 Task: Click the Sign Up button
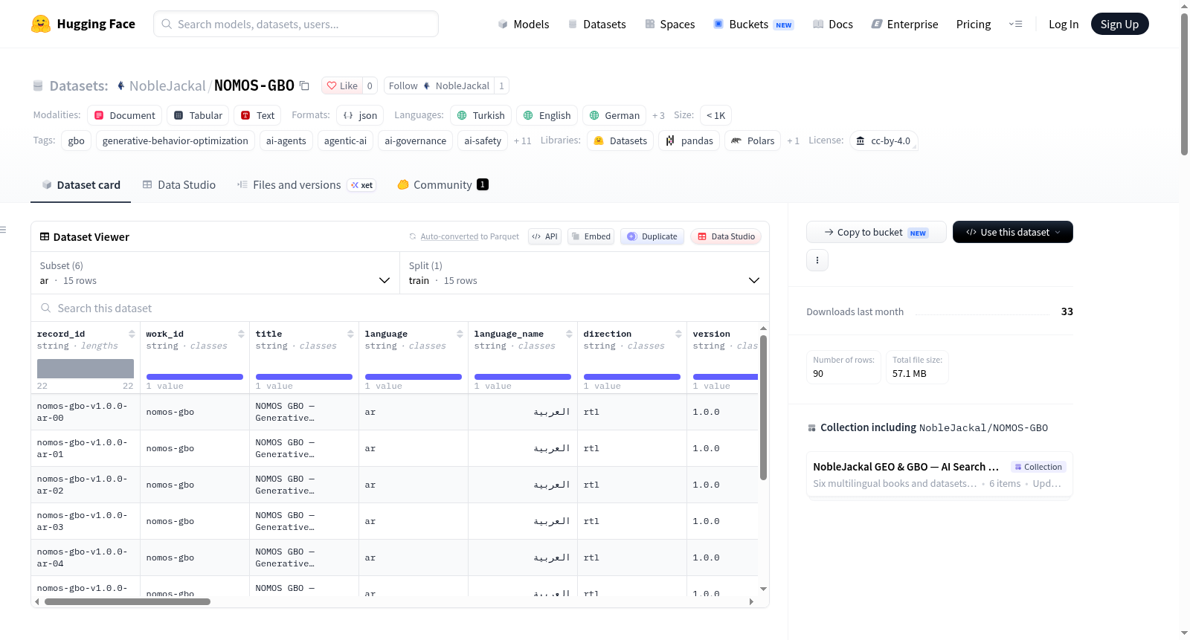pos(1120,24)
